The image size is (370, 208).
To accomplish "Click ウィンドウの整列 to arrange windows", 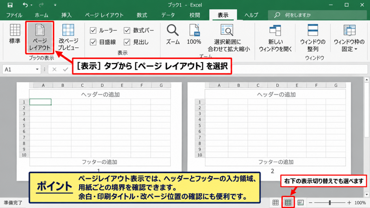I will click(x=313, y=38).
